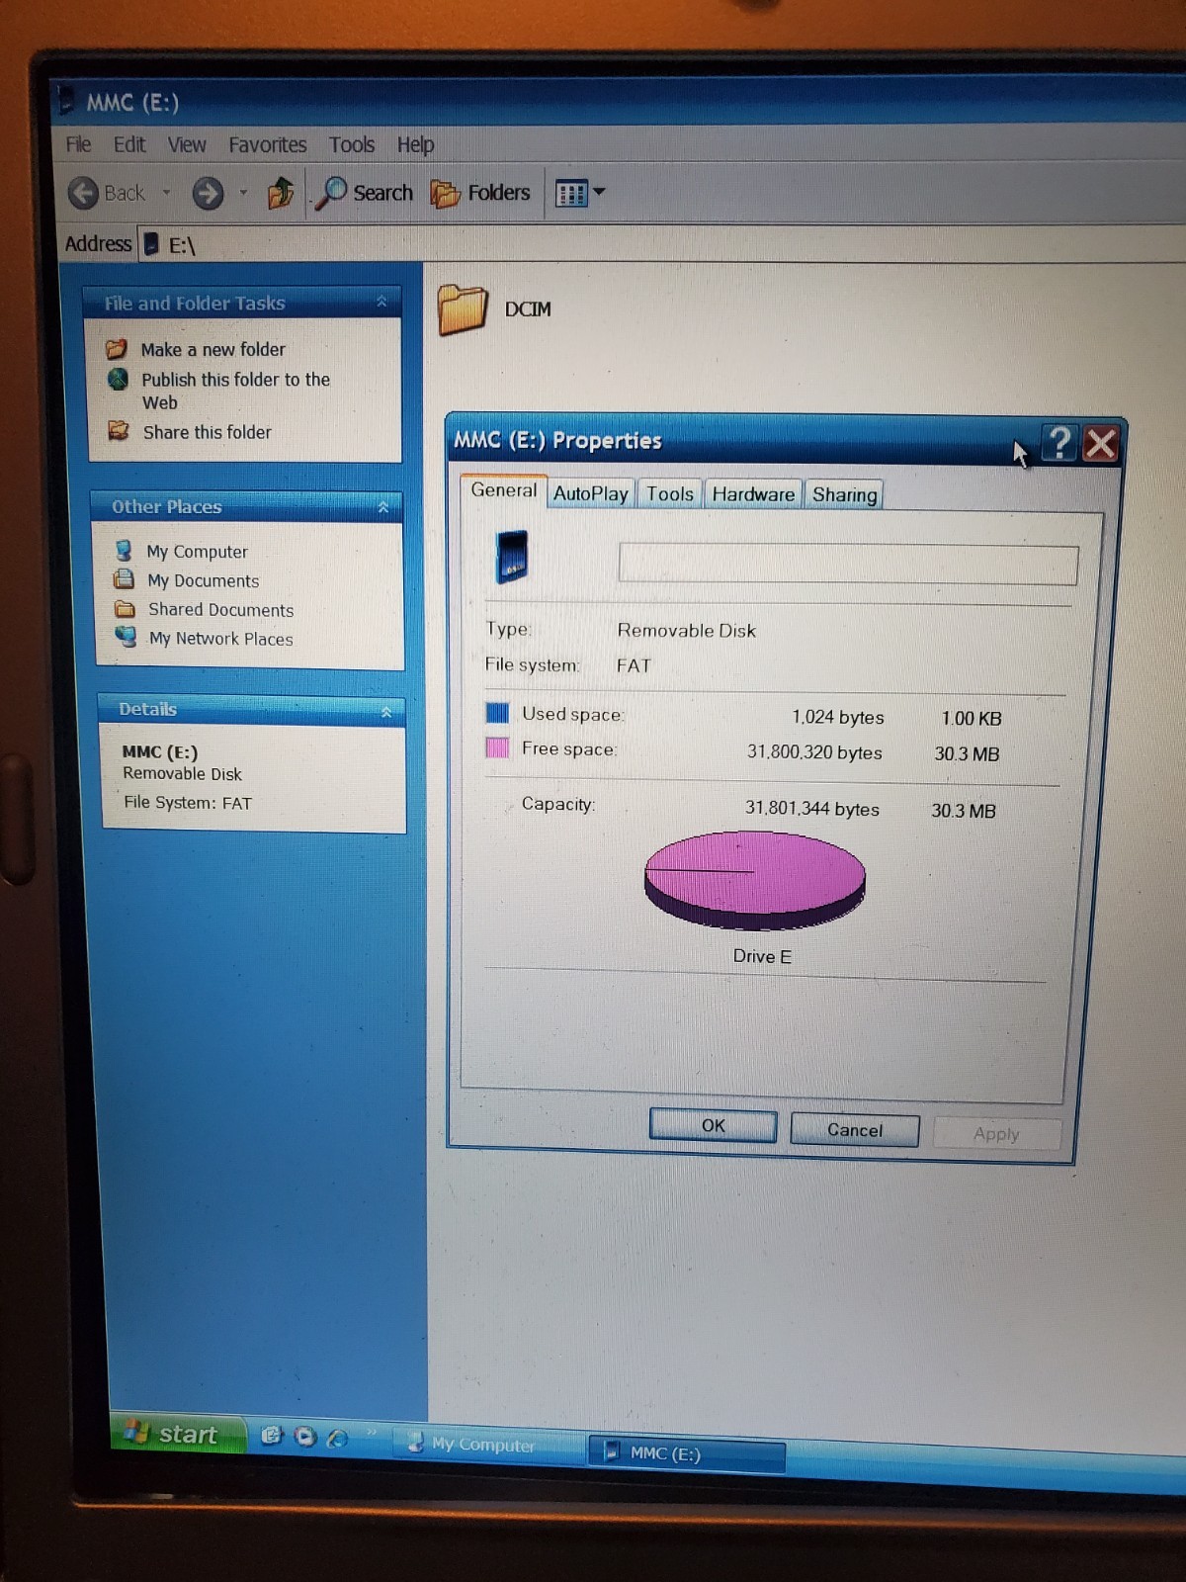This screenshot has height=1582, width=1186.
Task: Click the Properties dialog help question icon
Action: (x=1059, y=442)
